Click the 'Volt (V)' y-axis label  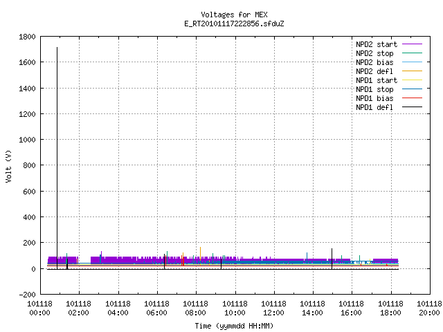[x=8, y=167]
